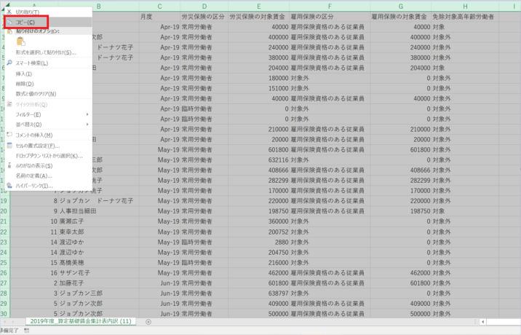This screenshot has height=335, width=521.
Task: Click the 2880 wage value cell
Action: pos(258,243)
